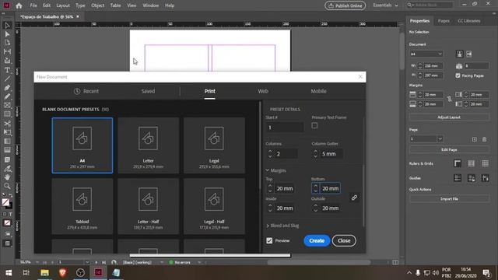Switch to the Saved tab

pos(148,92)
